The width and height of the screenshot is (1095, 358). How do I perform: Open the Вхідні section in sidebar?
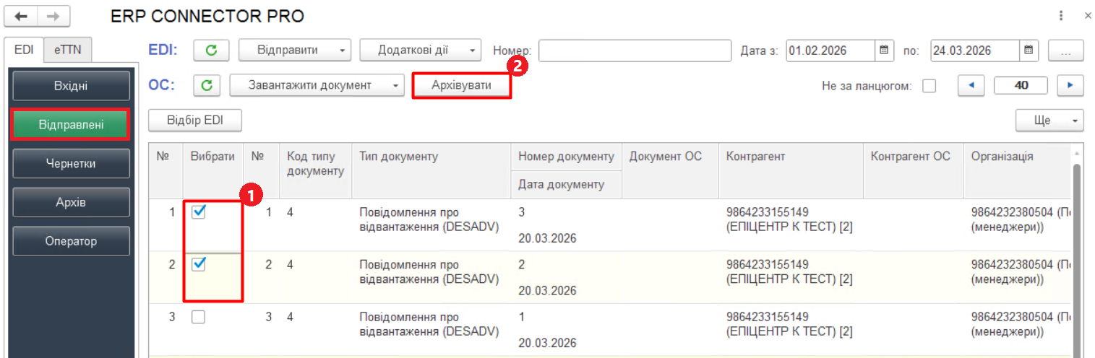pyautogui.click(x=71, y=87)
